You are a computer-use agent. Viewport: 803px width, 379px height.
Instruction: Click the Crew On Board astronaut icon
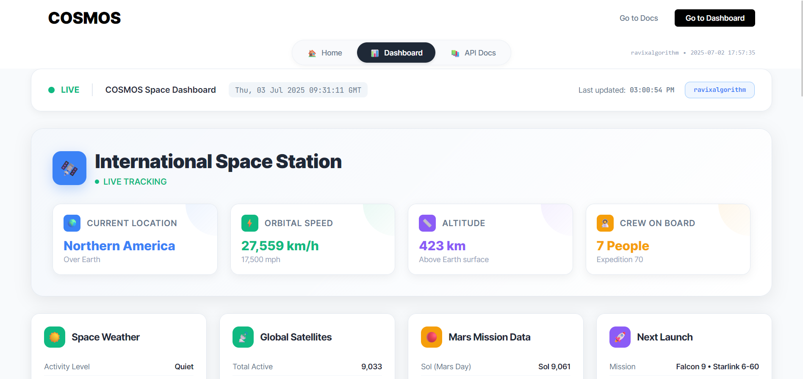605,223
